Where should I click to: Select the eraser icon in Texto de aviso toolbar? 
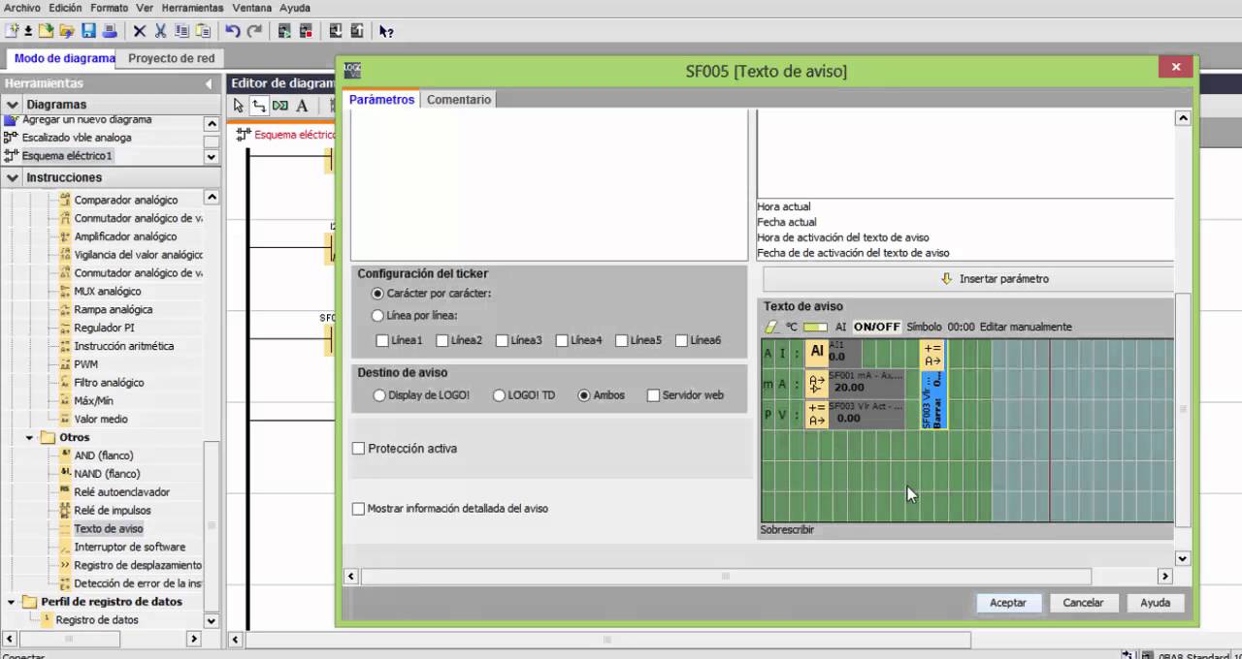coord(771,327)
